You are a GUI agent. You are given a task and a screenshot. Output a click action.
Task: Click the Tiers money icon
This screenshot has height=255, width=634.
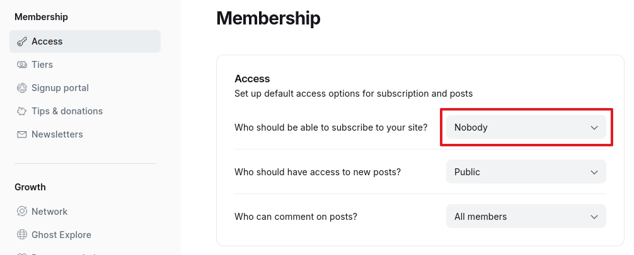[21, 65]
